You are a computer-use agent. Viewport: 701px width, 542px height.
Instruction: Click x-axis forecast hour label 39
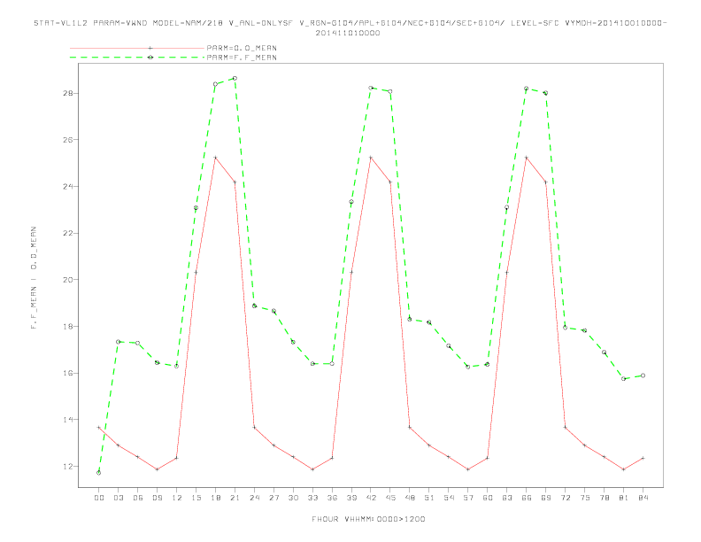point(351,498)
